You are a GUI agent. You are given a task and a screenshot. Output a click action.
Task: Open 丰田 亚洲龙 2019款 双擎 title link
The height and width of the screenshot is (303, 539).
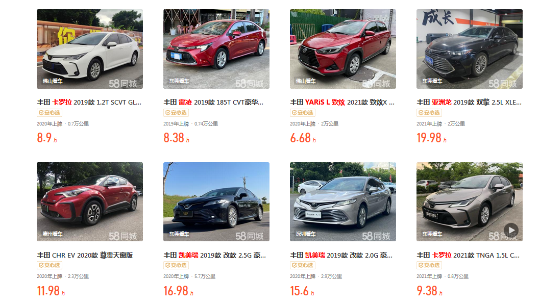point(469,103)
